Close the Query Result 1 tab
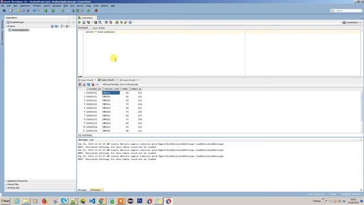Viewport: 364px width, 205px height. click(x=117, y=80)
